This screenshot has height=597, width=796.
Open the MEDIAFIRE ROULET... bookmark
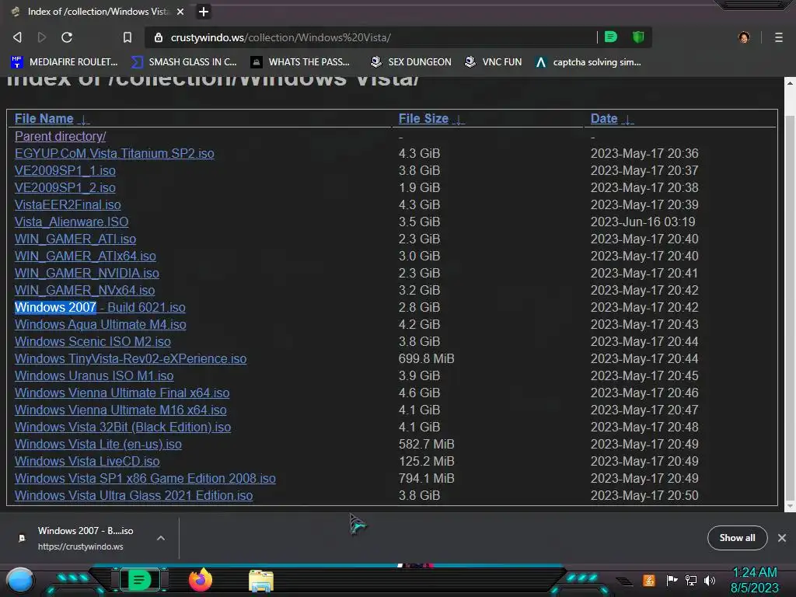64,62
